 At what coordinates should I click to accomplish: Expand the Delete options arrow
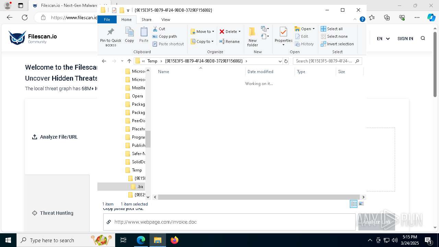click(x=239, y=32)
